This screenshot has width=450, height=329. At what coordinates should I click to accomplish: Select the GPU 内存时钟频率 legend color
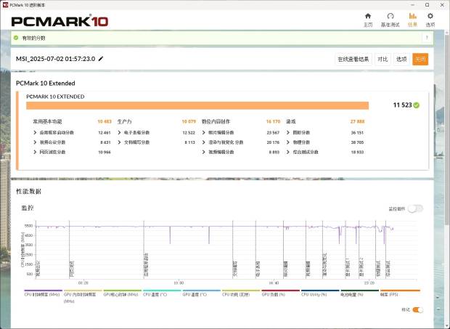click(83, 291)
